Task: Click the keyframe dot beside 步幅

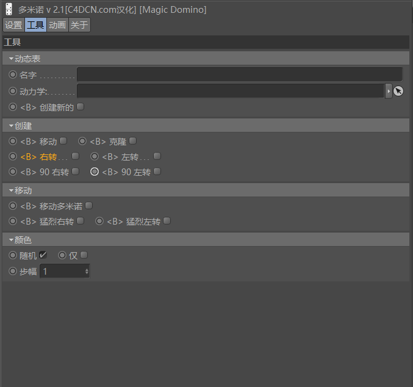Action: [13, 271]
